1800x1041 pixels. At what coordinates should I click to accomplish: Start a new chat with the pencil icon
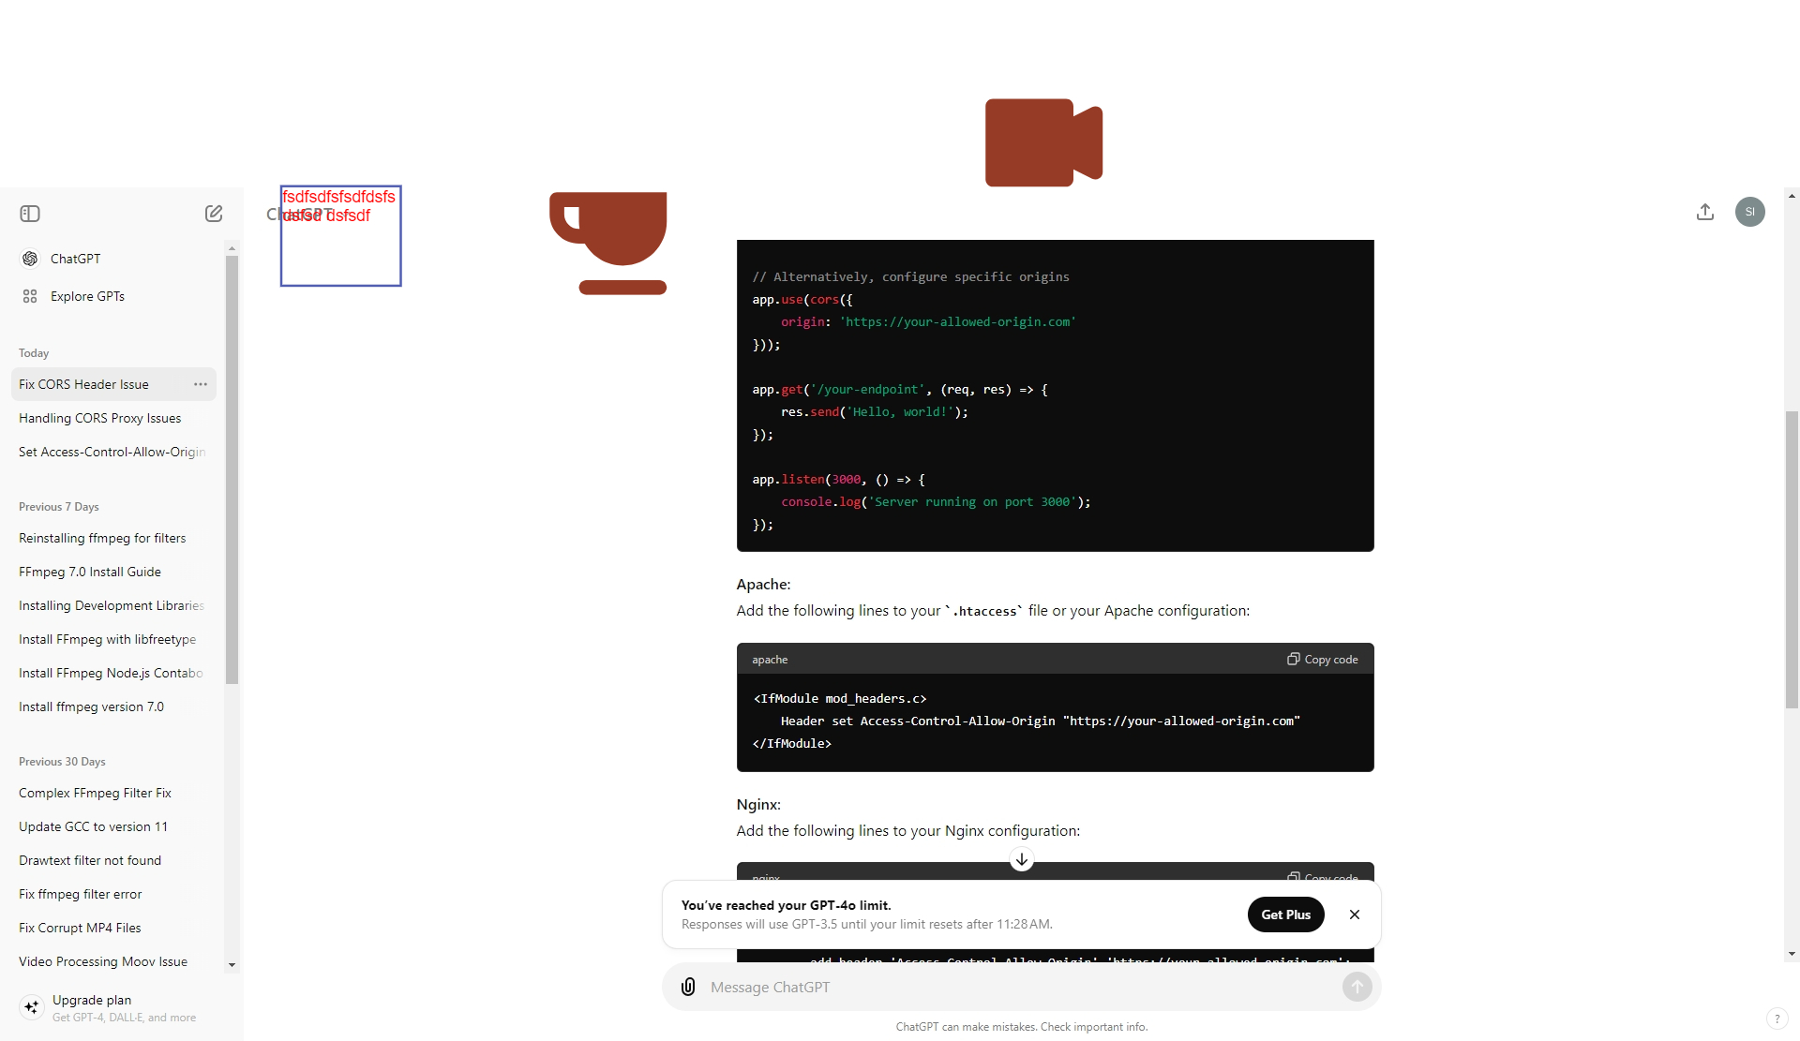(214, 214)
